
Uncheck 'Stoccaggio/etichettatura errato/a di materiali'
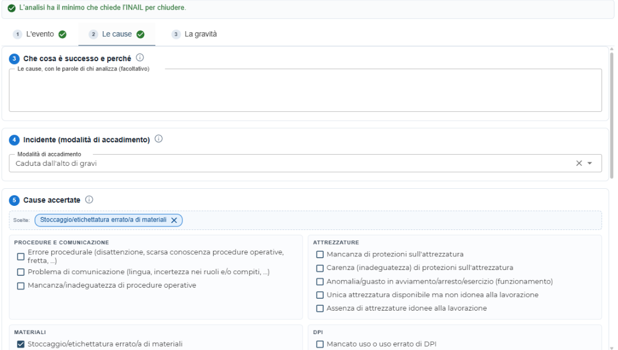21,344
